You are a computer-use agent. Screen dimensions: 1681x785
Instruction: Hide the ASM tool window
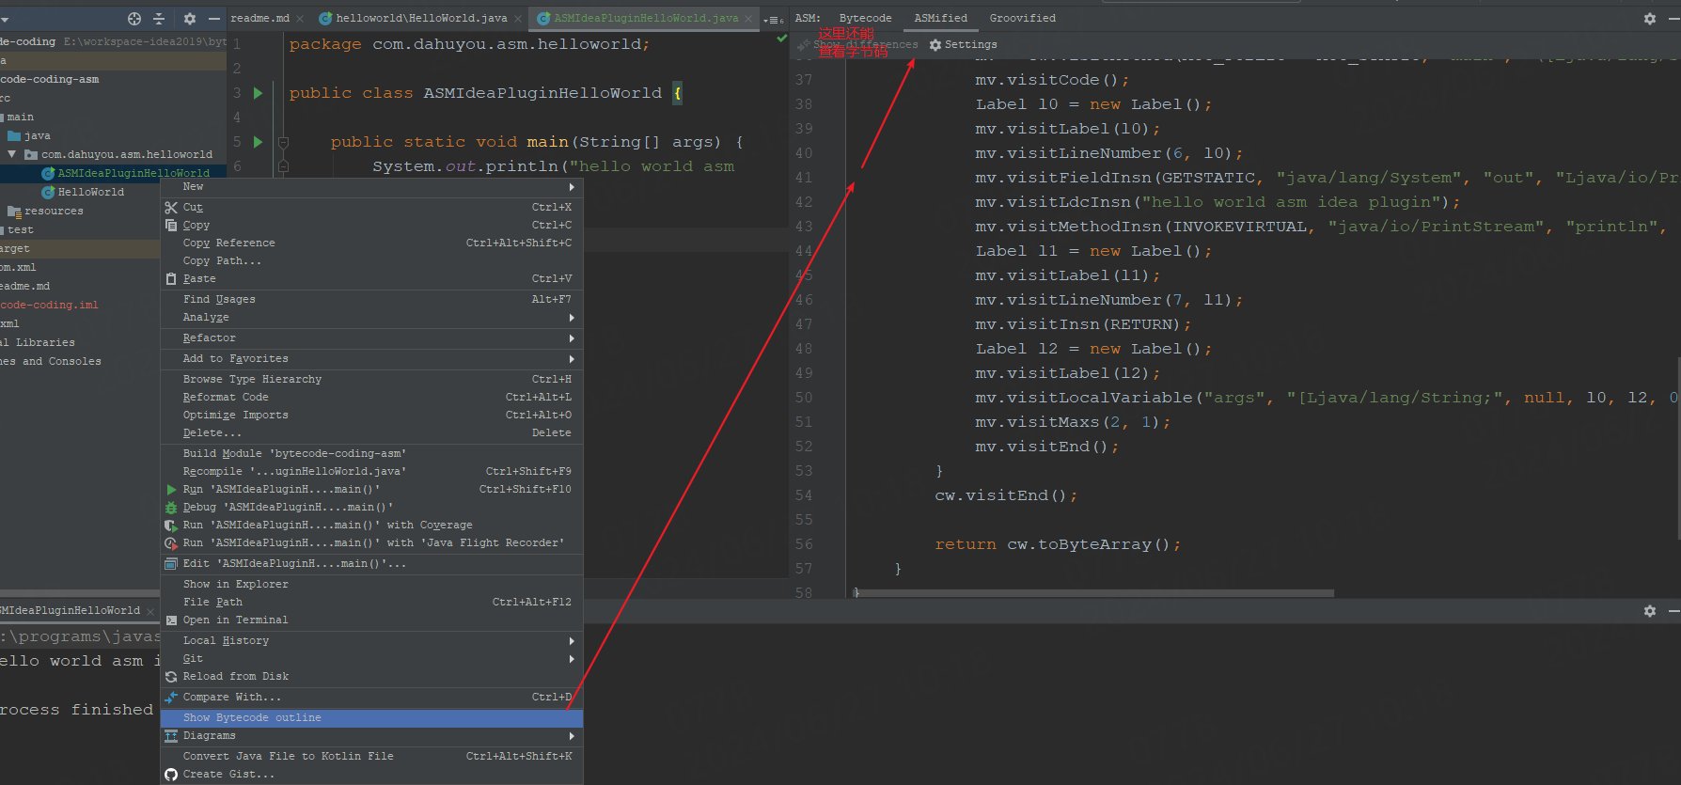(1673, 19)
